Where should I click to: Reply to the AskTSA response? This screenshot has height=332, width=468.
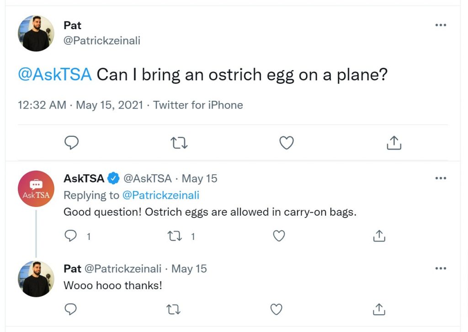[71, 236]
